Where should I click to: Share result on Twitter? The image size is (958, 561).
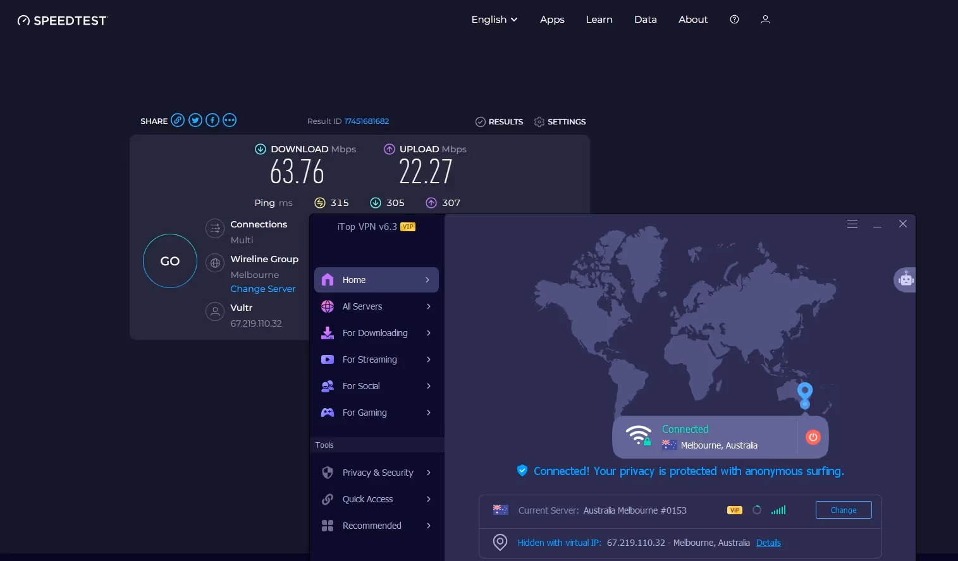pyautogui.click(x=195, y=120)
